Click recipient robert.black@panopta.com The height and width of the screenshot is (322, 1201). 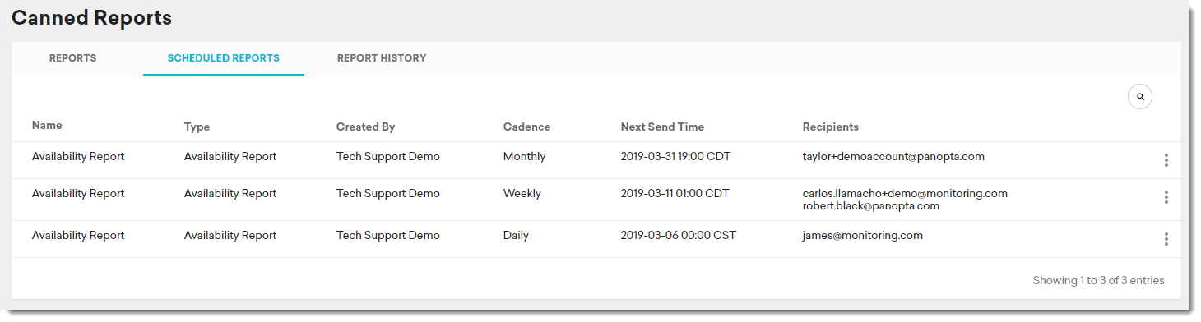pos(871,206)
